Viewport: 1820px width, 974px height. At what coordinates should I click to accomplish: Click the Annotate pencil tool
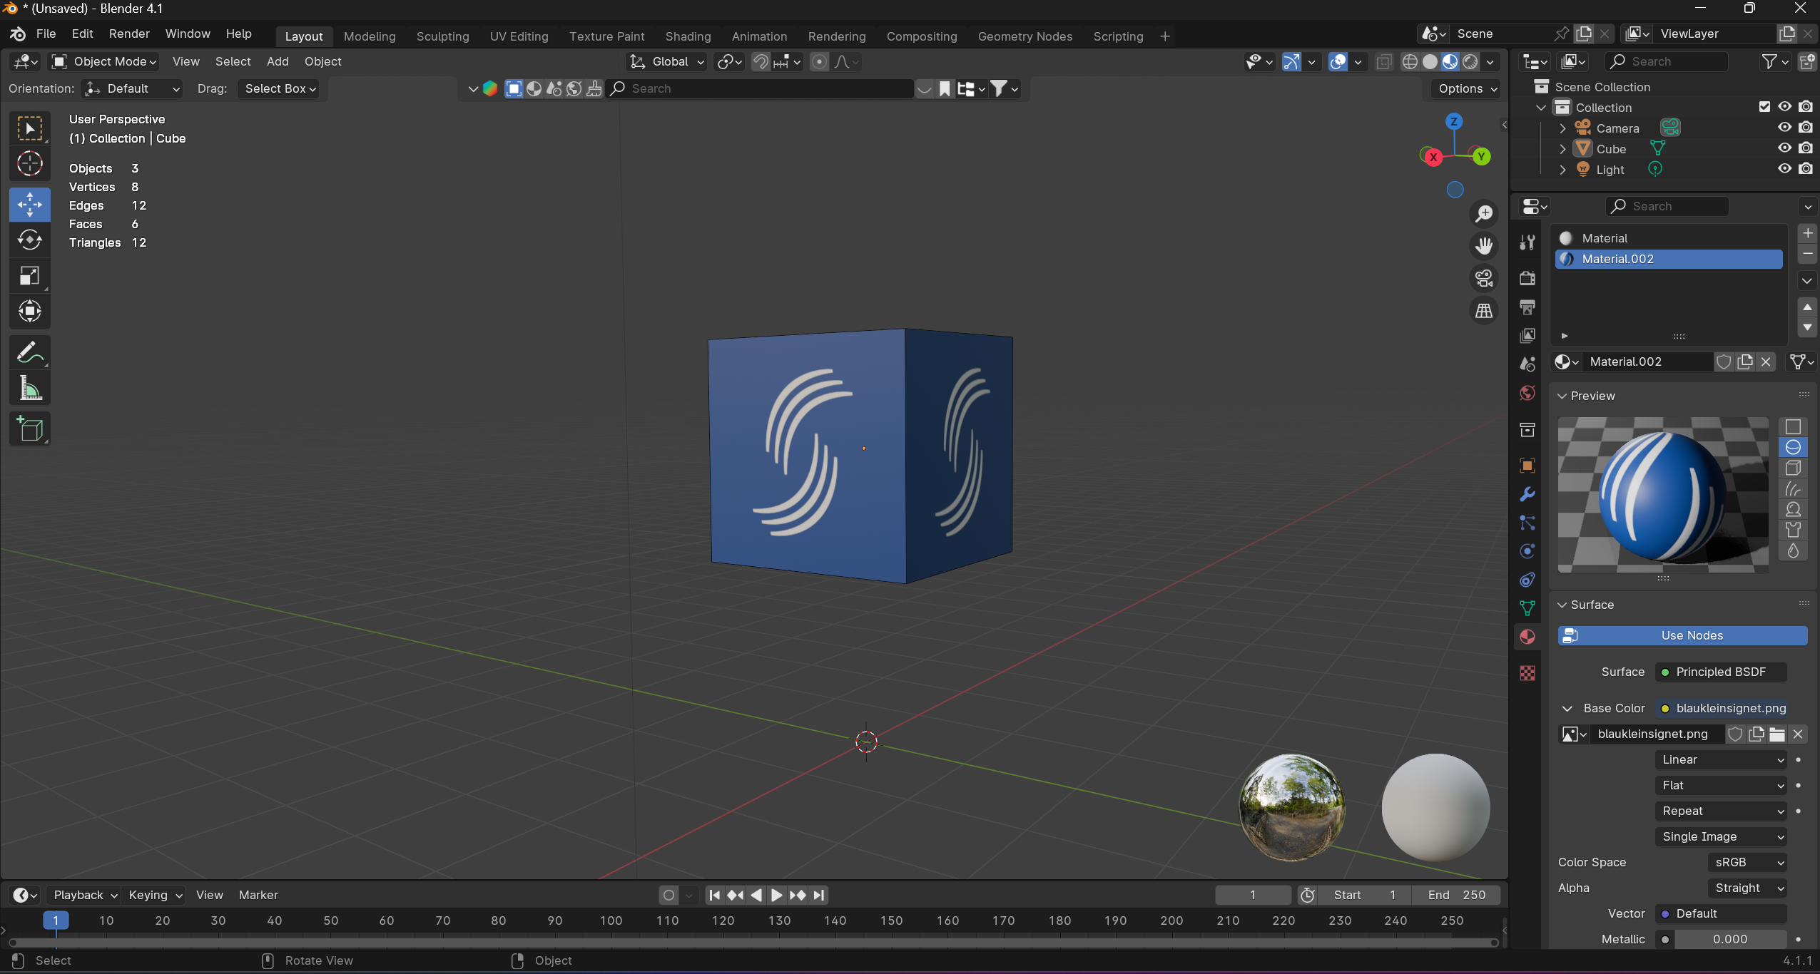click(x=29, y=352)
